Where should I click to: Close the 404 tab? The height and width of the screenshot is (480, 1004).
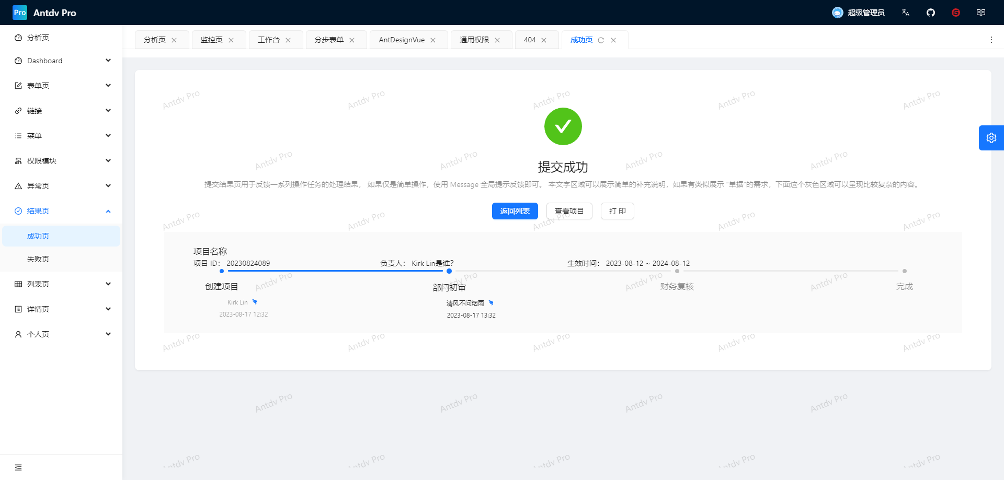coord(544,40)
